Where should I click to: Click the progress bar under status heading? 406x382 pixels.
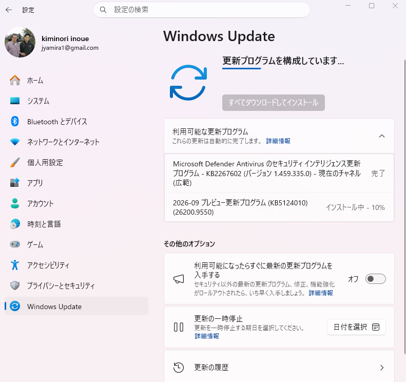click(x=242, y=69)
